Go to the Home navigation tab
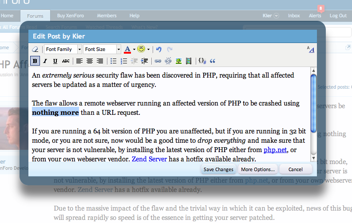 pos(7,16)
